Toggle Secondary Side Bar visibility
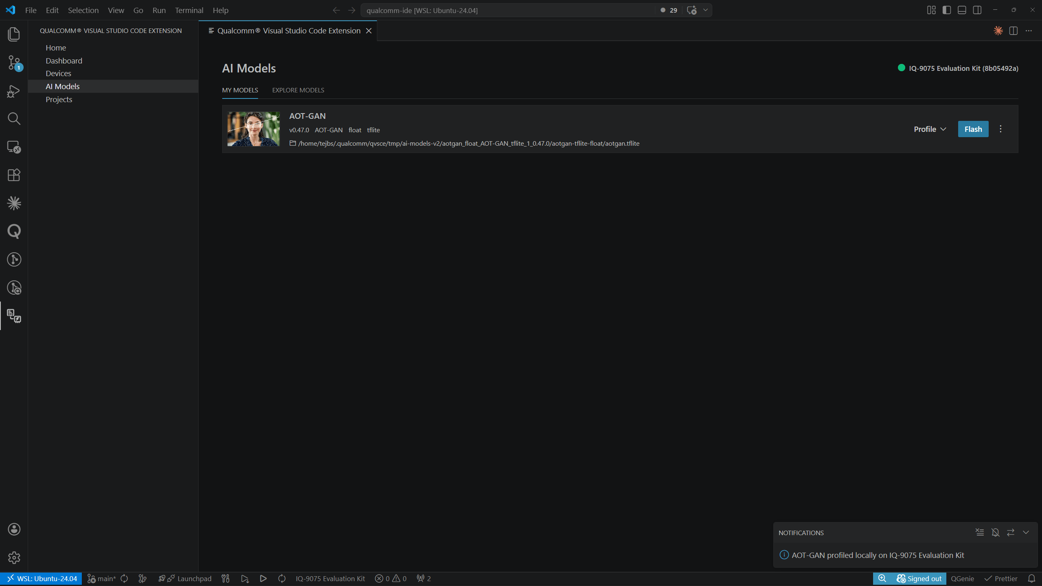1042x586 pixels. pyautogui.click(x=977, y=10)
